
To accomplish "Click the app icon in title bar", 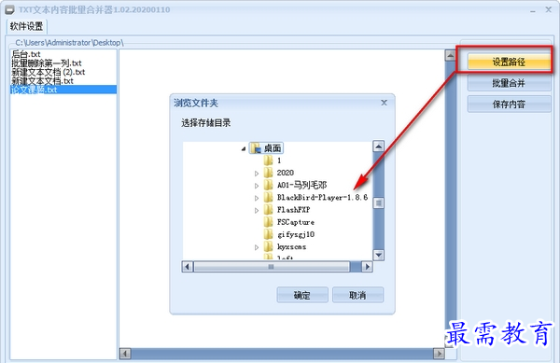I will [x=9, y=9].
